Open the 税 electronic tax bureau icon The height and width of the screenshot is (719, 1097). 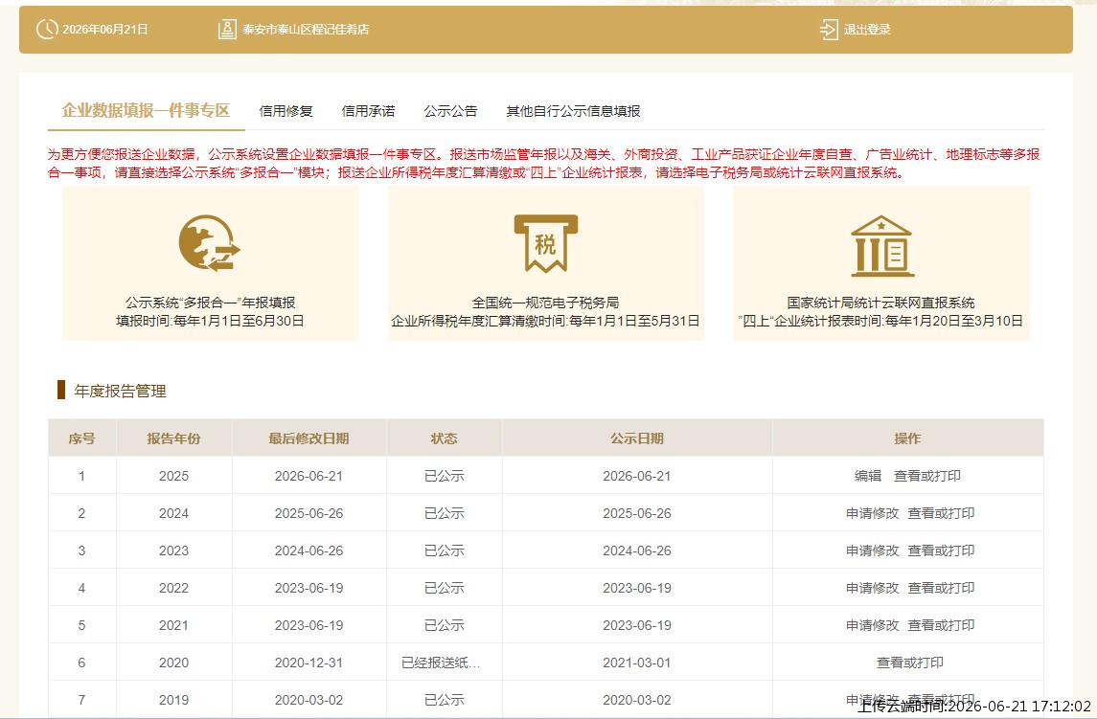click(x=546, y=242)
